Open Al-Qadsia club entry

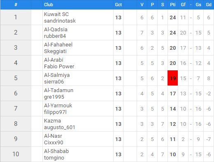56,30
